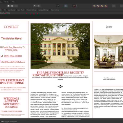Image resolution: width=123 pixels, height=123 pixels.
Task: Click the Forward One arrange icon
Action: tap(102, 6)
